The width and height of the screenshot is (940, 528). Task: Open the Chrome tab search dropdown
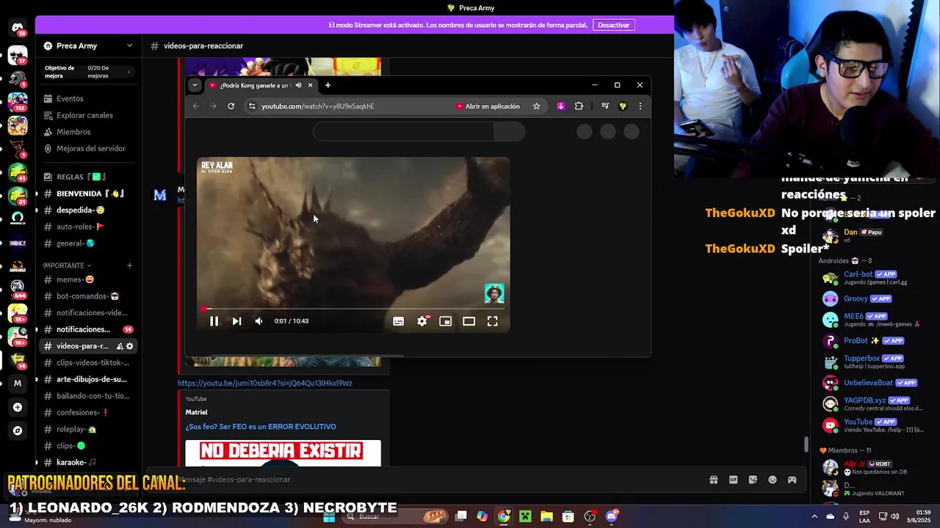coord(195,85)
